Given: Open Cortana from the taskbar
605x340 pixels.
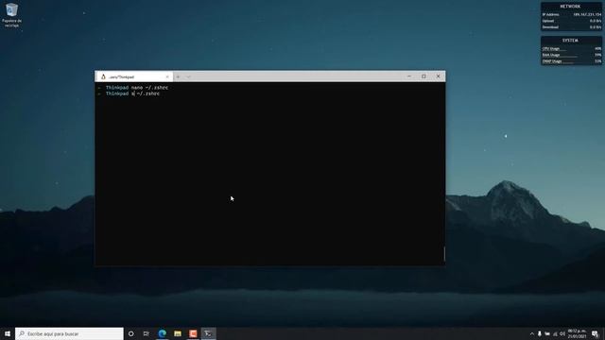Looking at the screenshot, I should click(x=130, y=333).
